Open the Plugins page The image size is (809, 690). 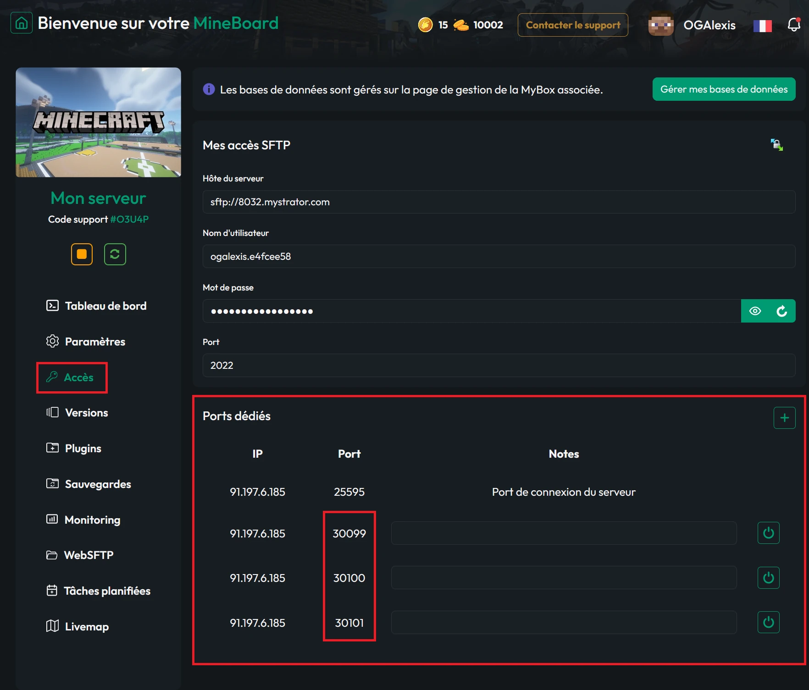74,448
